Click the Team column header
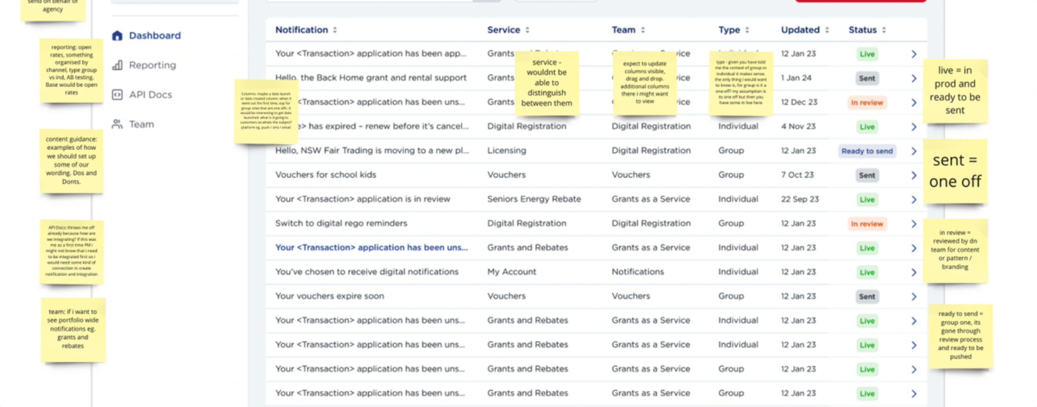The height and width of the screenshot is (407, 1037). click(x=624, y=30)
